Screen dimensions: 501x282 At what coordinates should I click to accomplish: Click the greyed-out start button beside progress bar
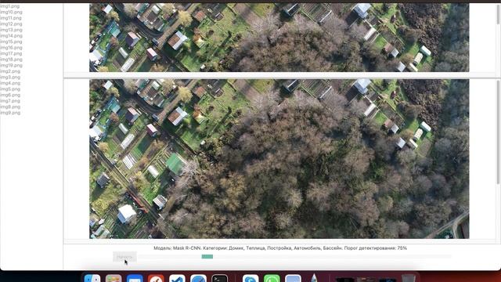tap(124, 257)
